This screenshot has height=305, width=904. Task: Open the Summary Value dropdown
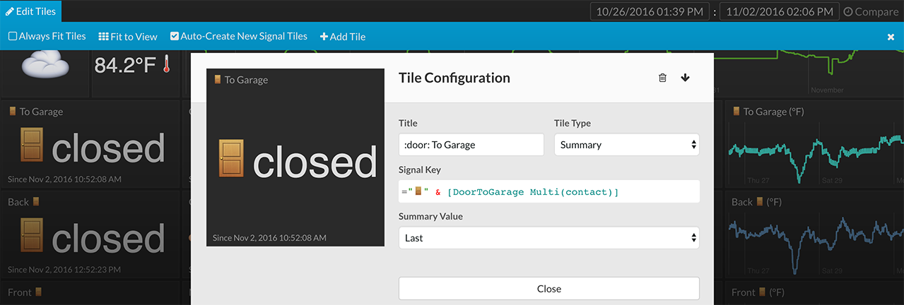(x=548, y=238)
